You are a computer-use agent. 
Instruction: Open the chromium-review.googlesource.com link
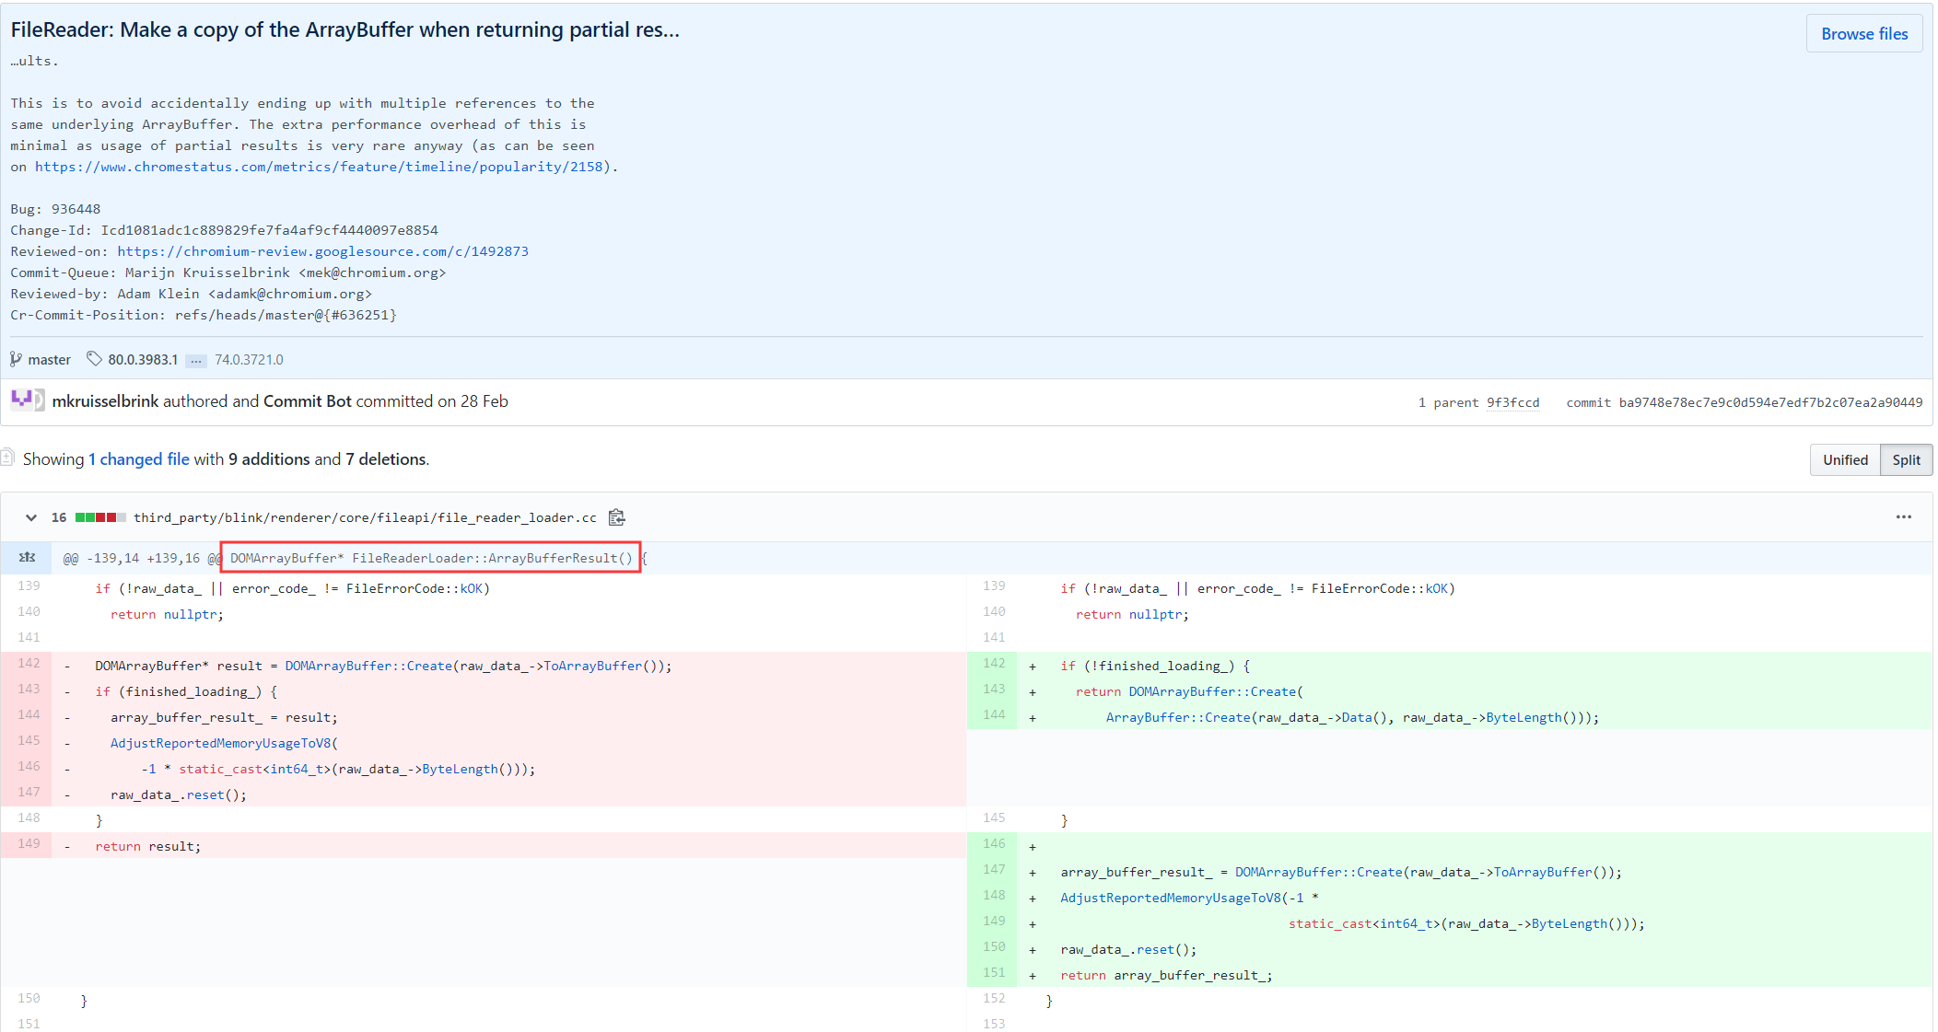pyautogui.click(x=322, y=251)
